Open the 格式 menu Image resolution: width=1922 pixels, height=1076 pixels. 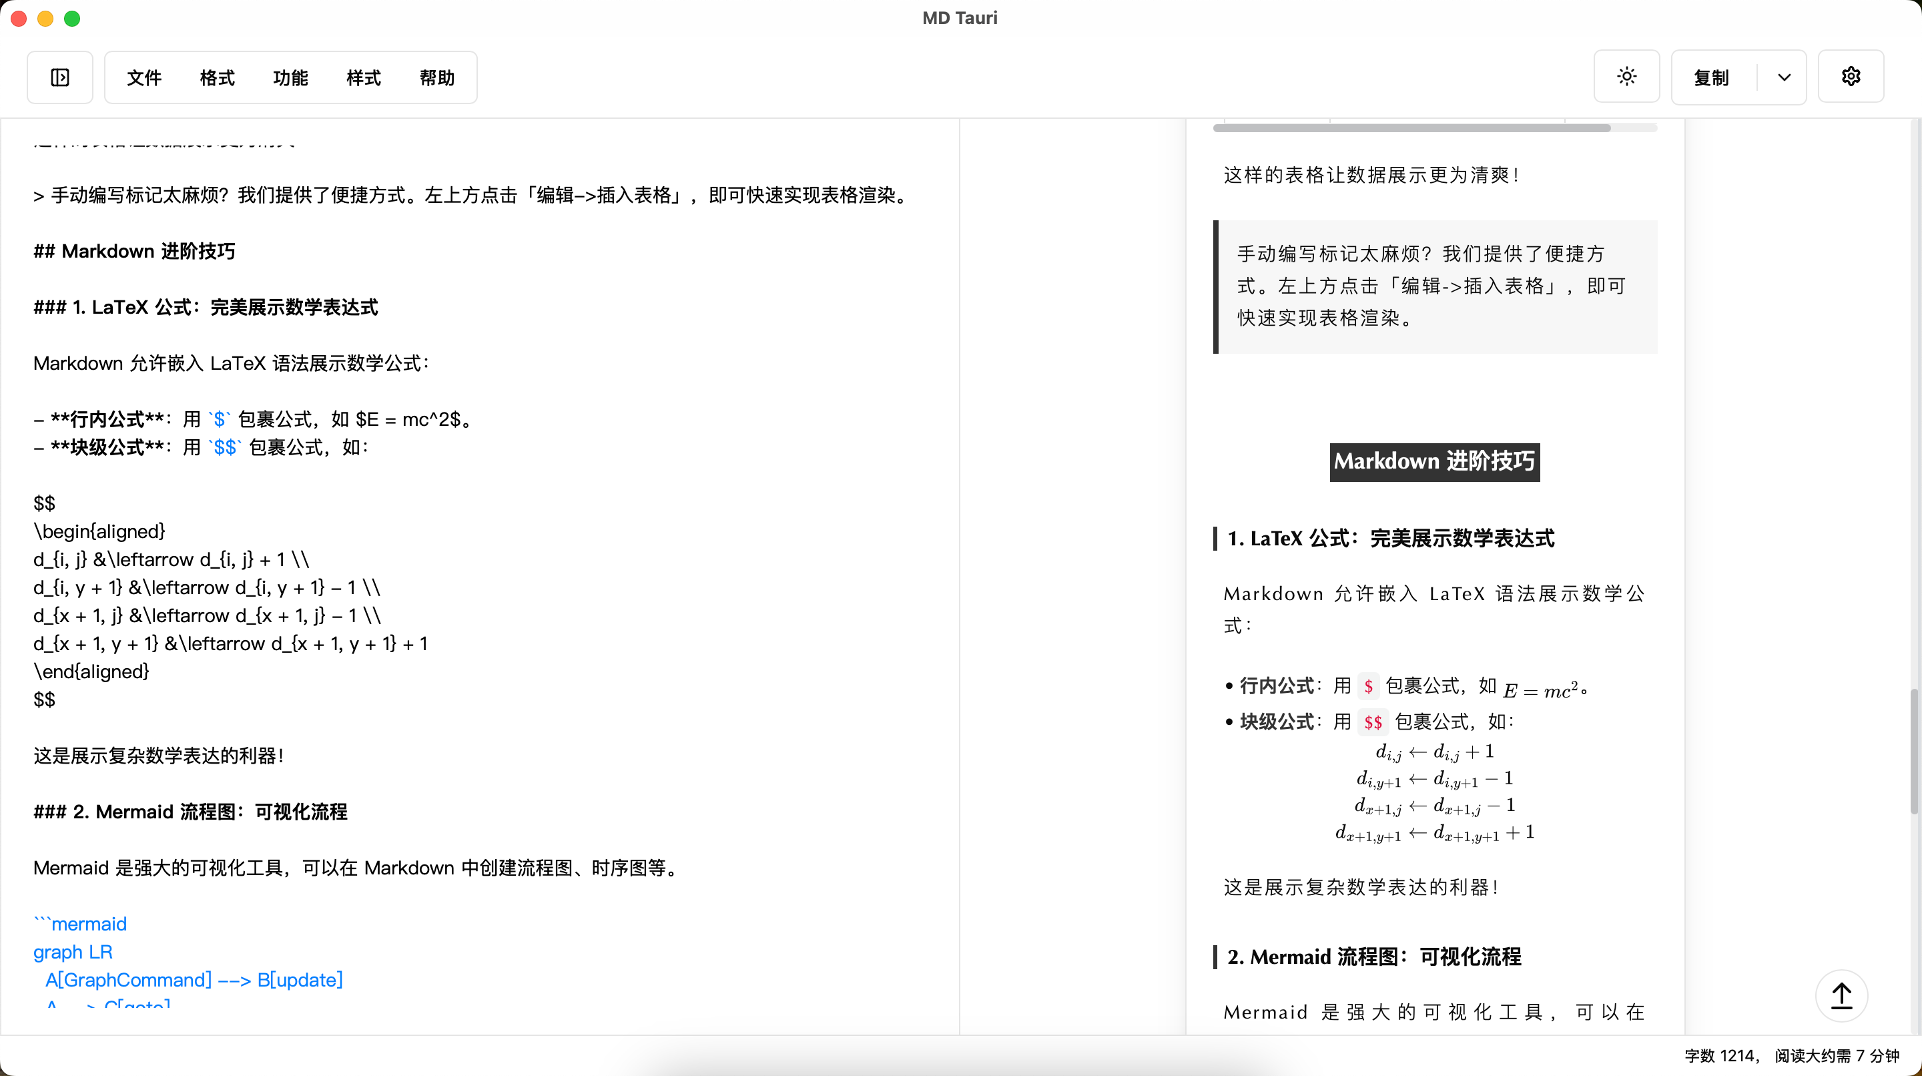click(x=217, y=77)
